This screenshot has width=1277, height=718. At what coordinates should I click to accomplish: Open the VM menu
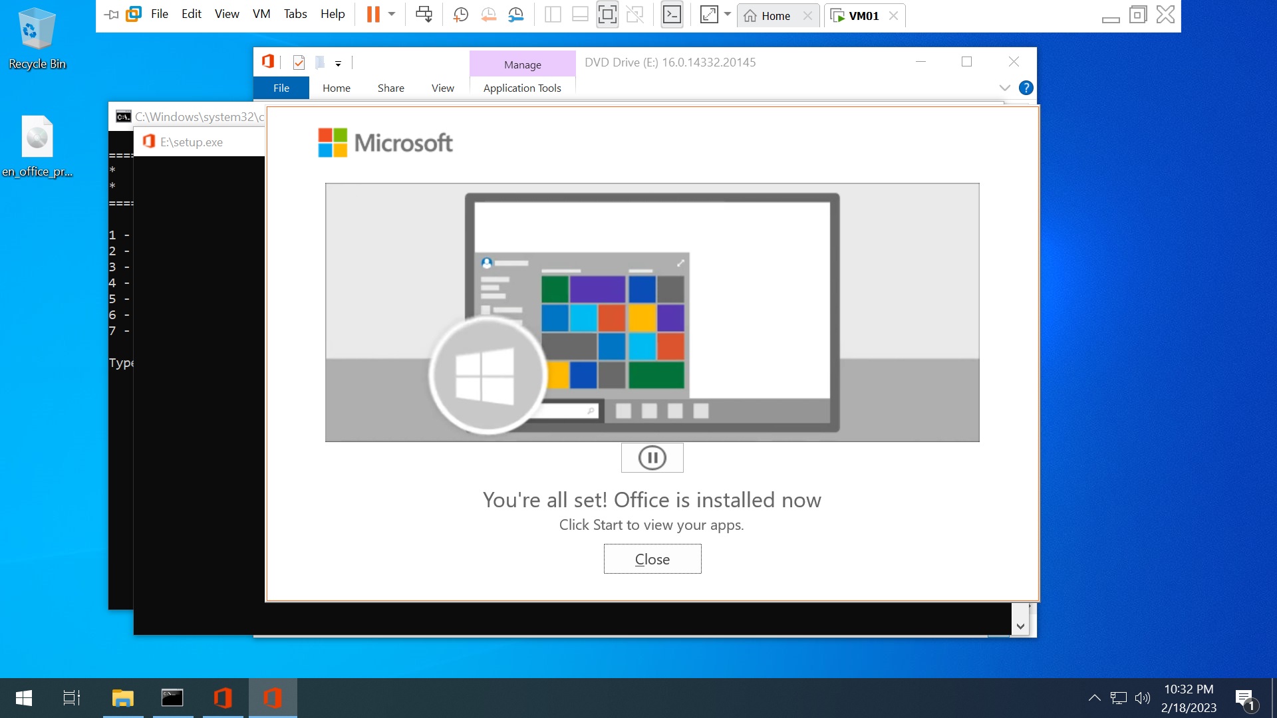[261, 14]
